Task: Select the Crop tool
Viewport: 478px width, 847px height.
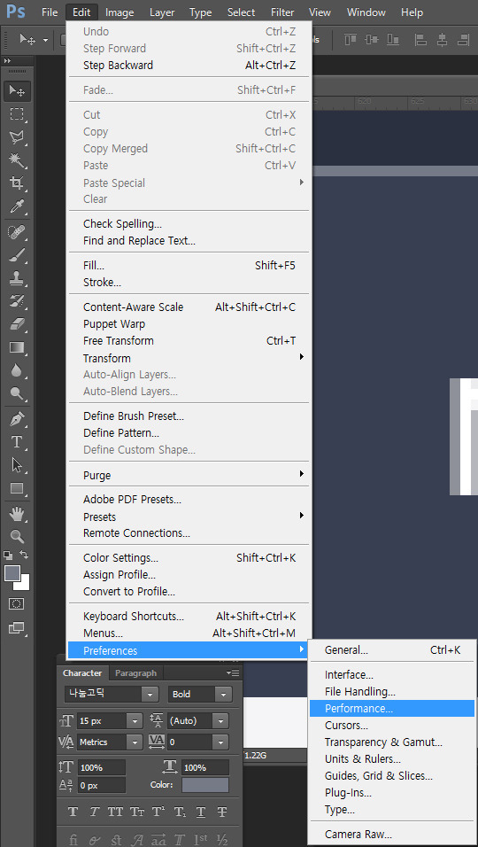Action: click(x=17, y=183)
